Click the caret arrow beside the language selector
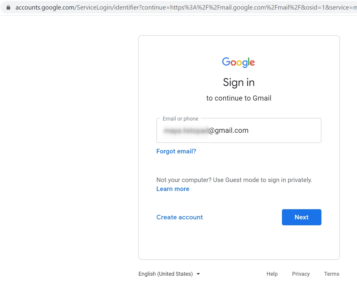Viewport: 357px width, 282px height. tap(198, 274)
